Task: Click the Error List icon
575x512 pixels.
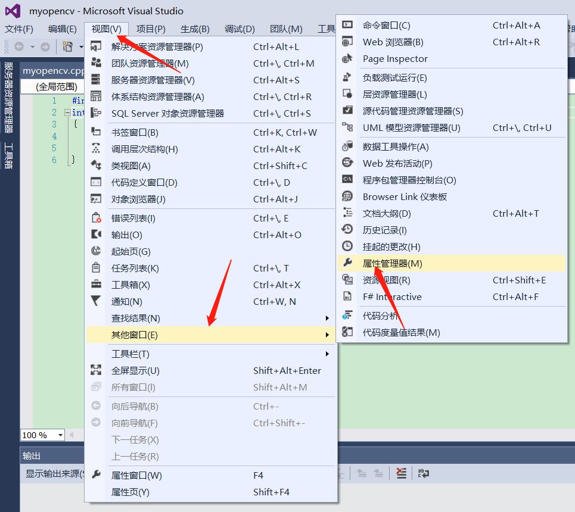Action: pos(96,218)
